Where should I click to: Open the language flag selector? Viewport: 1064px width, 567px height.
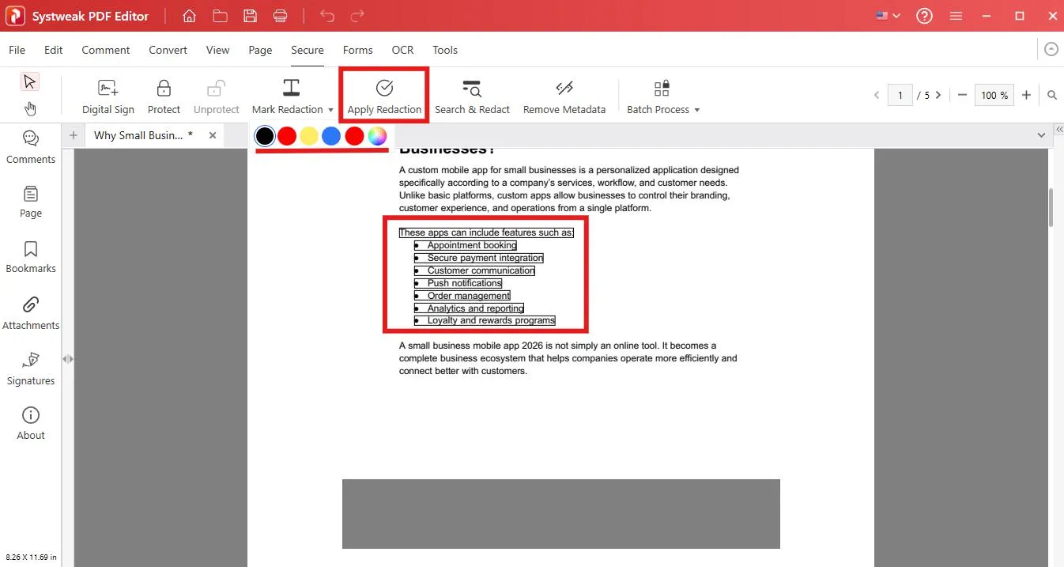[x=888, y=16]
